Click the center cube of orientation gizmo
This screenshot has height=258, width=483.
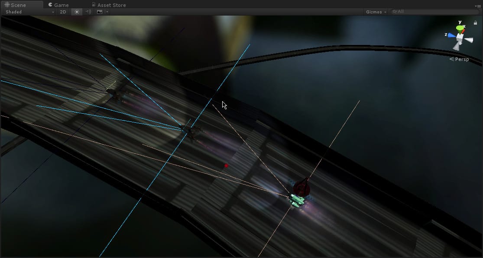(x=460, y=38)
